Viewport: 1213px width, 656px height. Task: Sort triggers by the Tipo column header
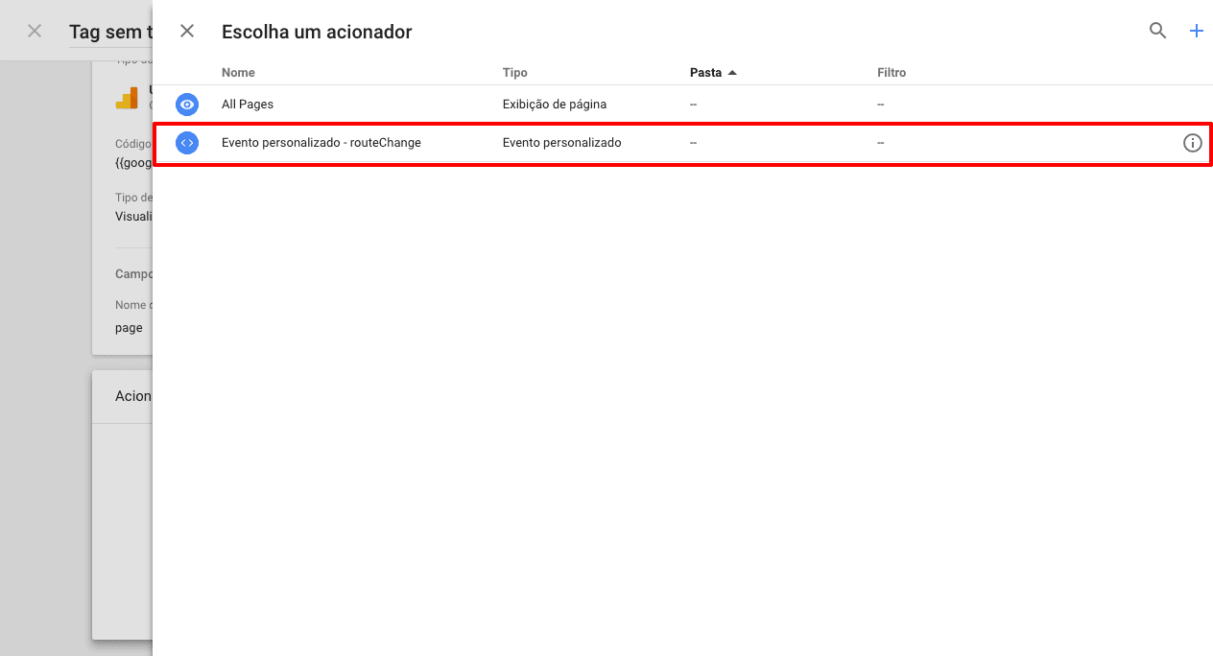(x=514, y=72)
